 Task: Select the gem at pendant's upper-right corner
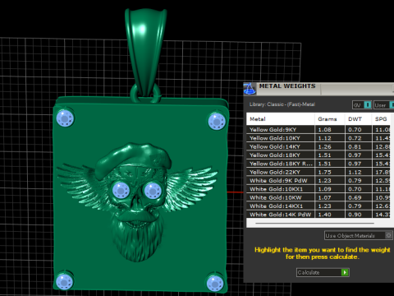(x=217, y=121)
